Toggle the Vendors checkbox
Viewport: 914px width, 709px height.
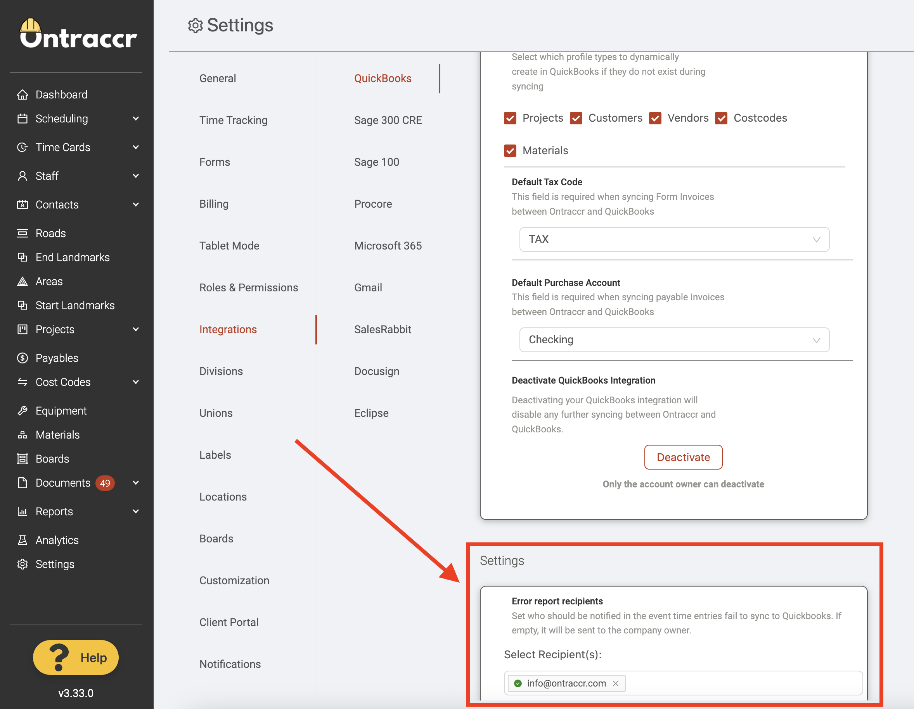click(655, 118)
